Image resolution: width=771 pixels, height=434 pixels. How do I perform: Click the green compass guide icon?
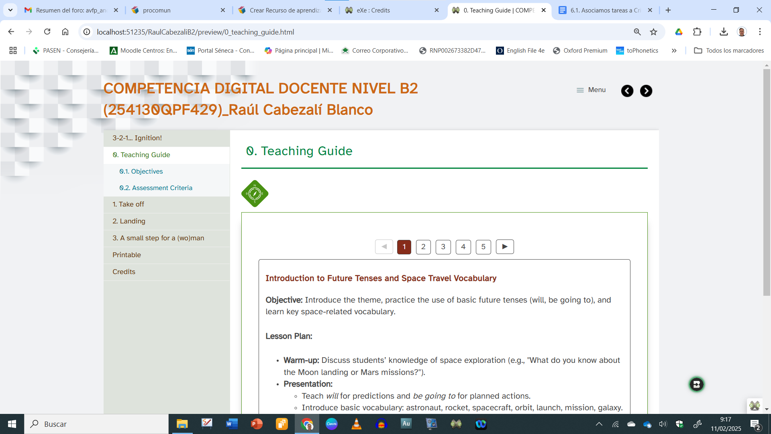point(255,194)
